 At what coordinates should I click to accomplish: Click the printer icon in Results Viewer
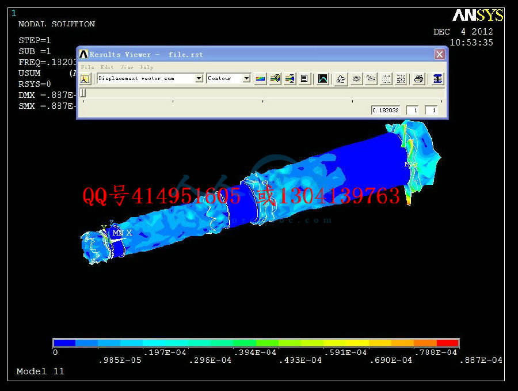tap(419, 79)
